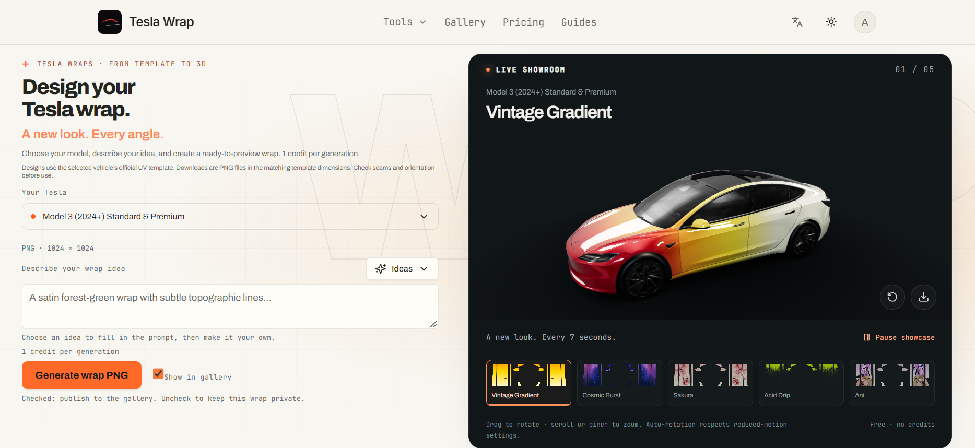Pause the showcase slideshow
This screenshot has height=448, width=975.
click(899, 337)
